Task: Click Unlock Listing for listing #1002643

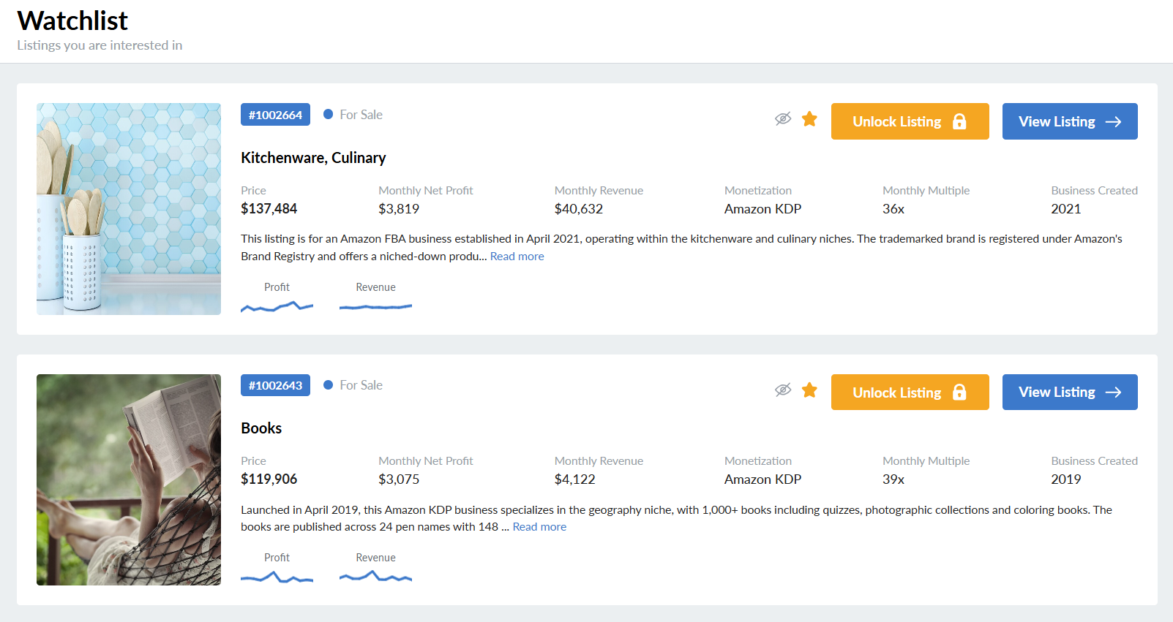Action: (x=910, y=392)
